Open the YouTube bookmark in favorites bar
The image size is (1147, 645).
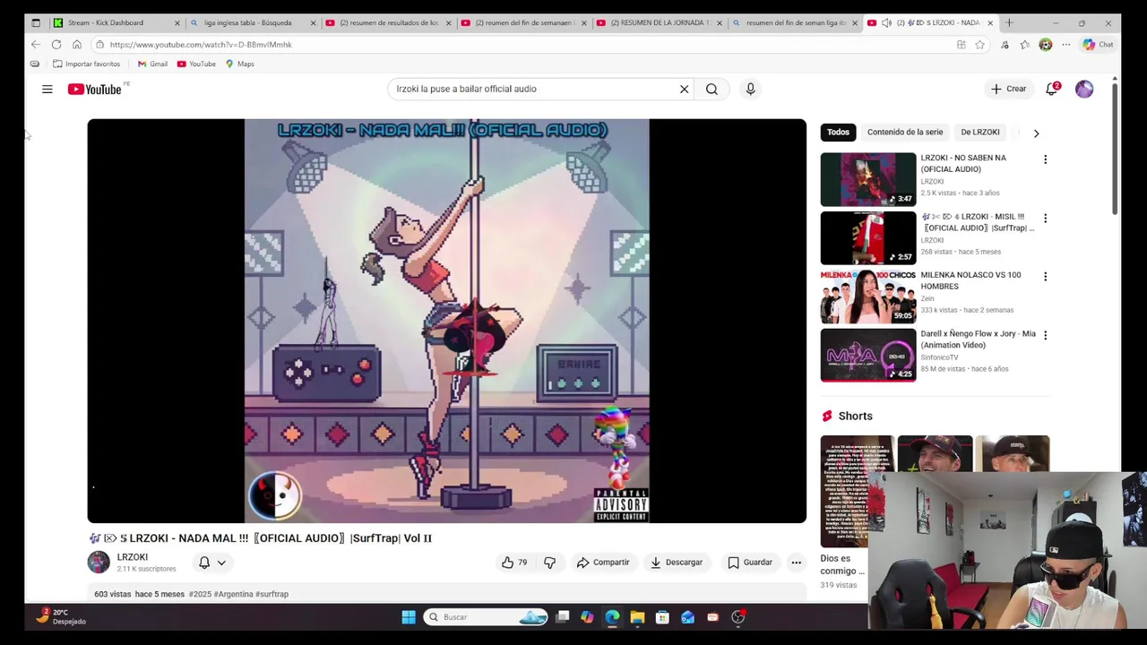click(196, 64)
